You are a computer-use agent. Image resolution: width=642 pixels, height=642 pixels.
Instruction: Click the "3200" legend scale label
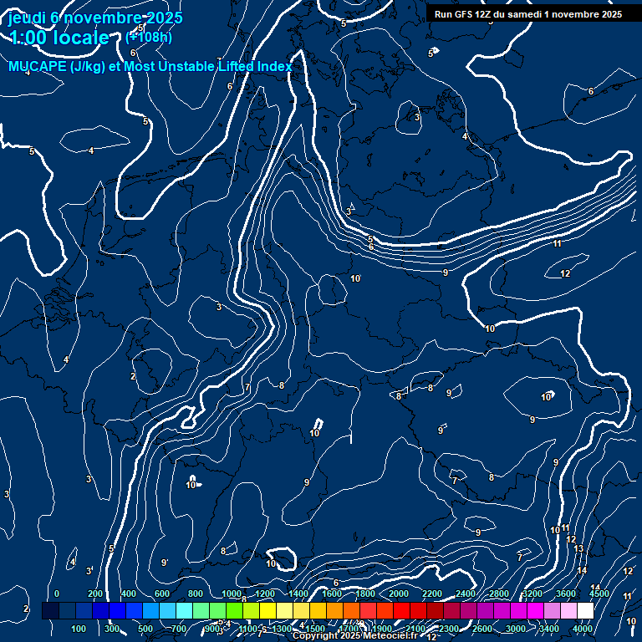[x=532, y=594]
